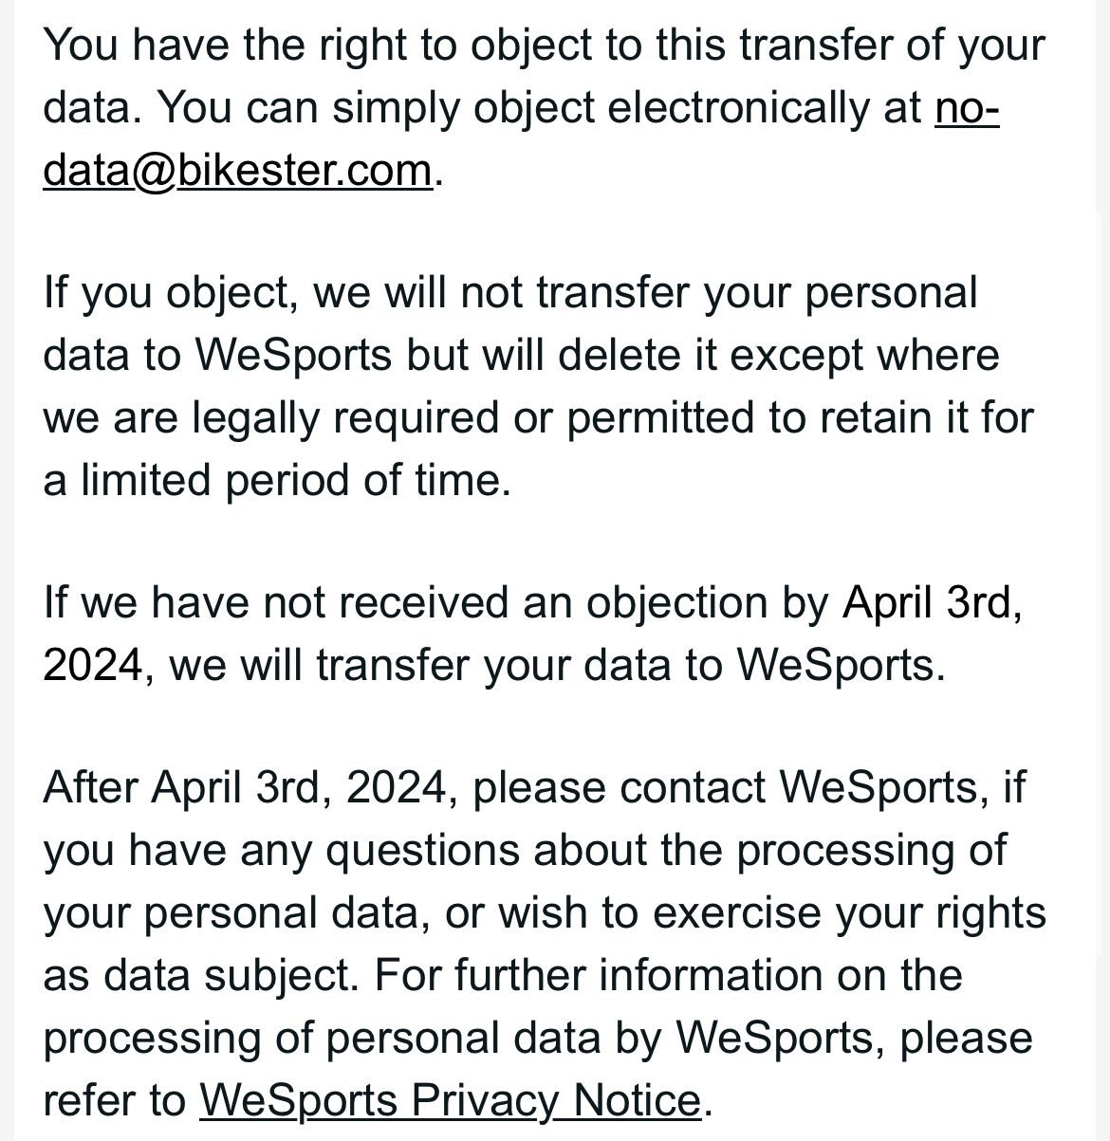Click the text "processing of personal data by WeSports"
Viewport: 1110px width, 1141px height.
tap(457, 1038)
